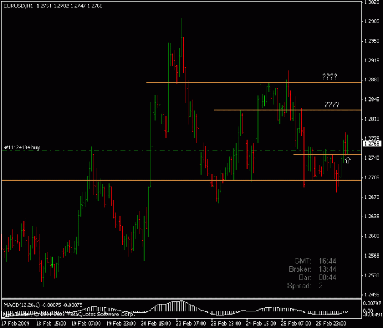
Task: Click the current price tag 1.2766
Action: 372,143
